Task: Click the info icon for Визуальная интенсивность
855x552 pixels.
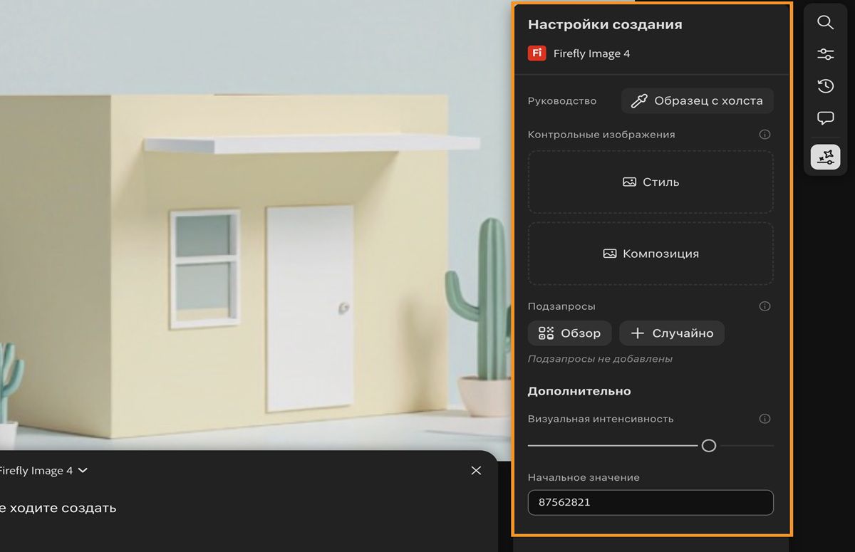Action: point(765,419)
